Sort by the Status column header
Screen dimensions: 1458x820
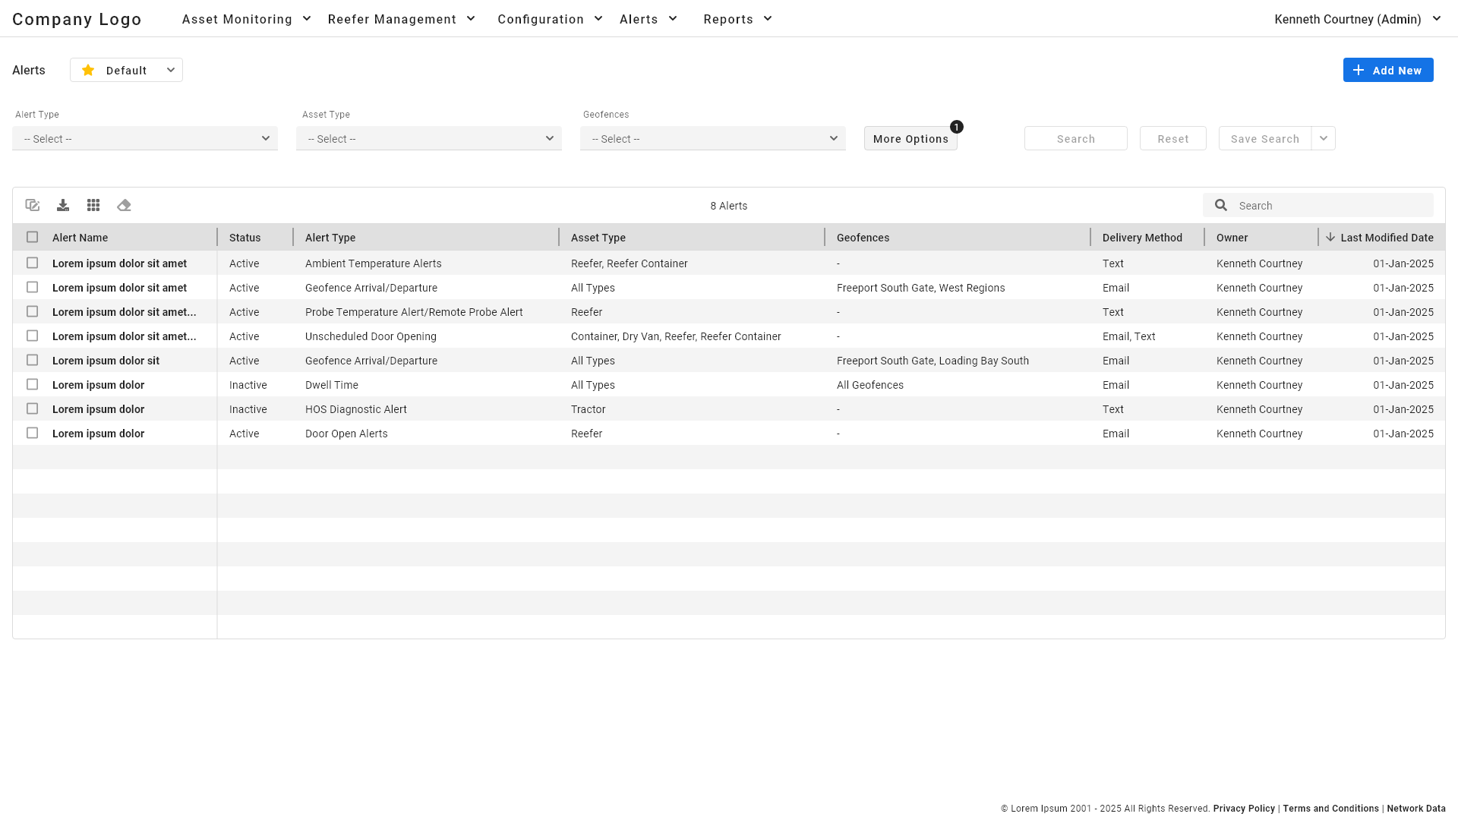tap(245, 238)
